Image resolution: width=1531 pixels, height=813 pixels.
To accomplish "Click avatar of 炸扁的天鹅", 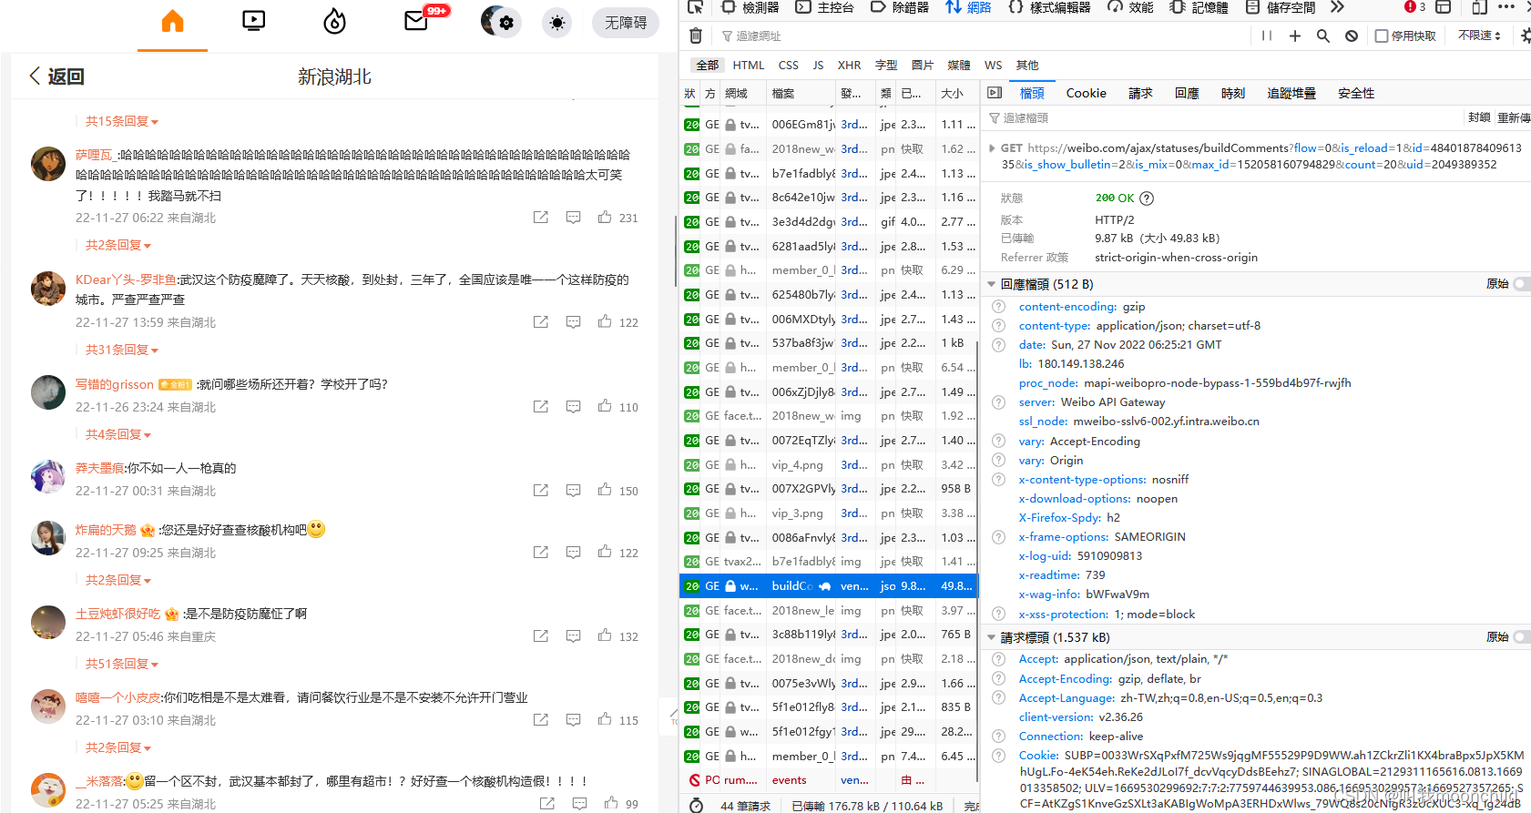I will [47, 538].
